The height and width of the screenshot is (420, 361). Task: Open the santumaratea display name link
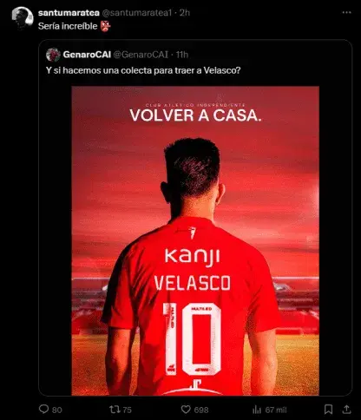coord(69,13)
